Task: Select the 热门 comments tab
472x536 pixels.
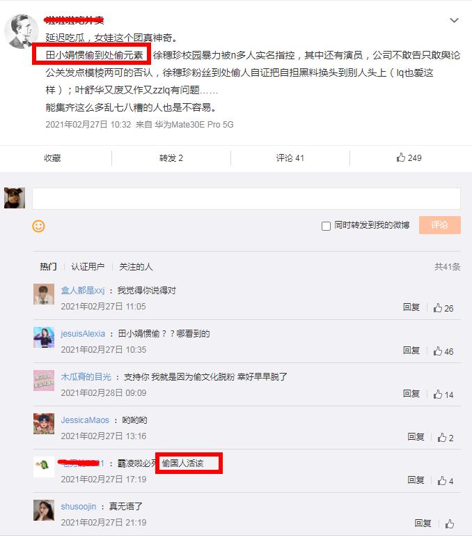Action: [48, 267]
